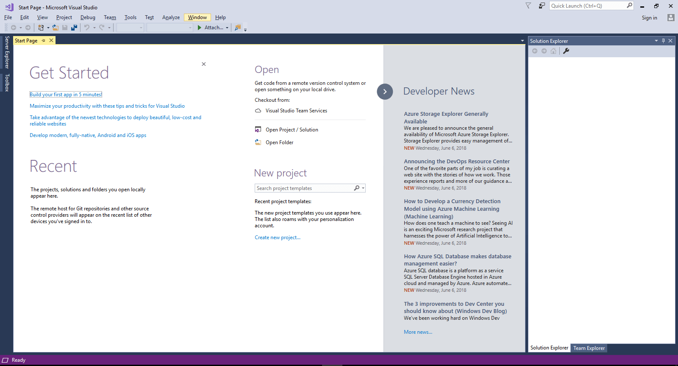
Task: Open the Solution Configurations combo box
Action: pos(131,28)
